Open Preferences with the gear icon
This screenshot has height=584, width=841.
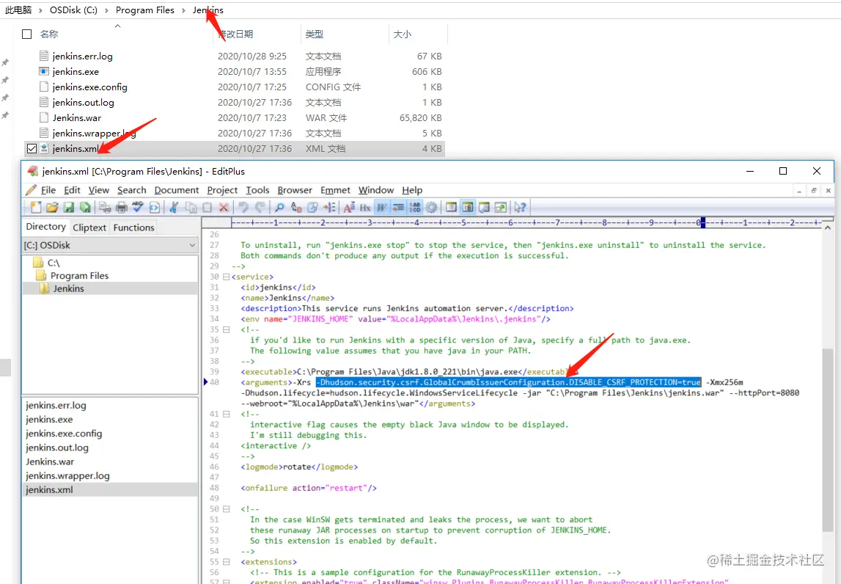coord(430,207)
